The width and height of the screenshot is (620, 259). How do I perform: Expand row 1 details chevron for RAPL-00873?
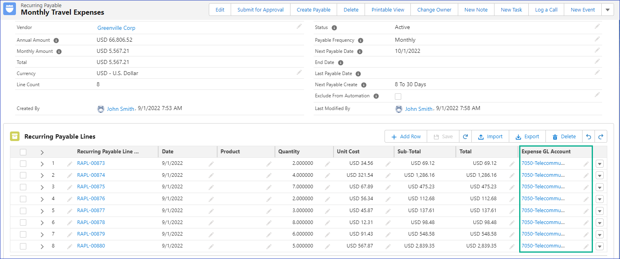pyautogui.click(x=42, y=164)
